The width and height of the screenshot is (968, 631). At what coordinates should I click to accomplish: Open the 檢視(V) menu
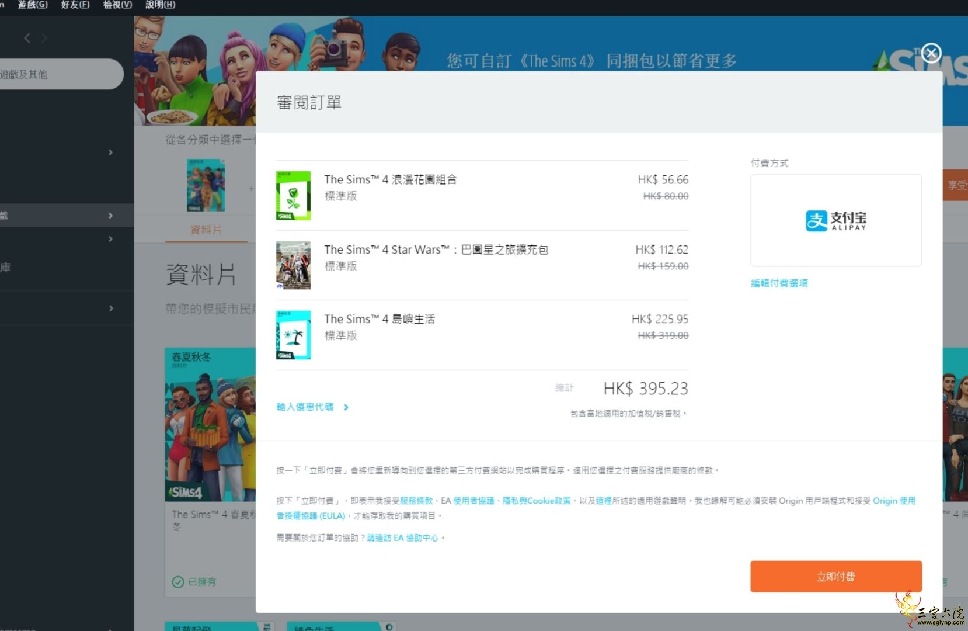click(117, 5)
